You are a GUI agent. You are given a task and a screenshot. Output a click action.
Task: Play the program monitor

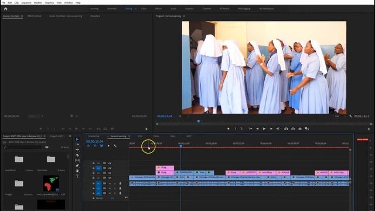tap(264, 129)
